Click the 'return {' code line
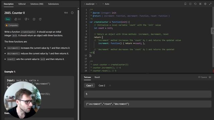The width and height of the screenshot is (214, 120). tap(98, 37)
